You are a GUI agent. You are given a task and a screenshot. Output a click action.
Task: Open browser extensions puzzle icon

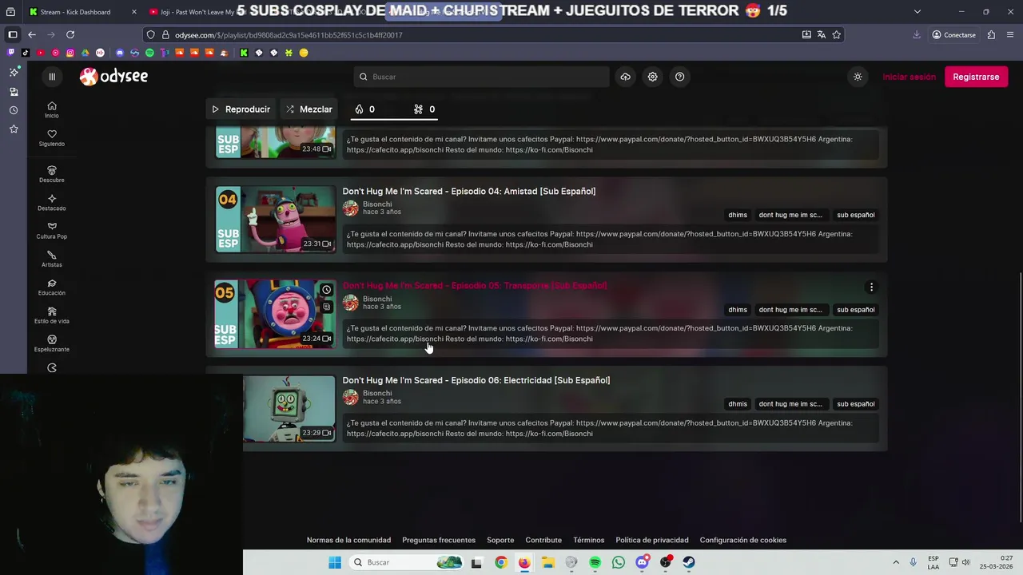[x=991, y=34]
